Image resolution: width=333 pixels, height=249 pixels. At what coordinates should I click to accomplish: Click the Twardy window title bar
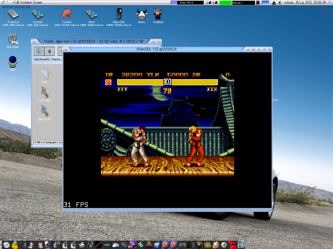93,41
